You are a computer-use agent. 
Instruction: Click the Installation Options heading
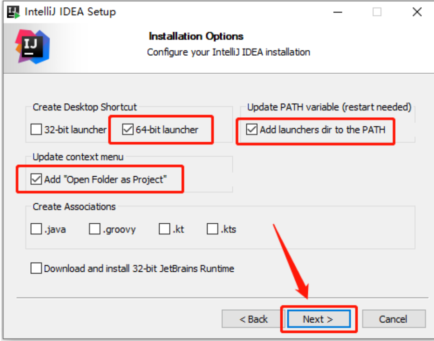(x=196, y=36)
